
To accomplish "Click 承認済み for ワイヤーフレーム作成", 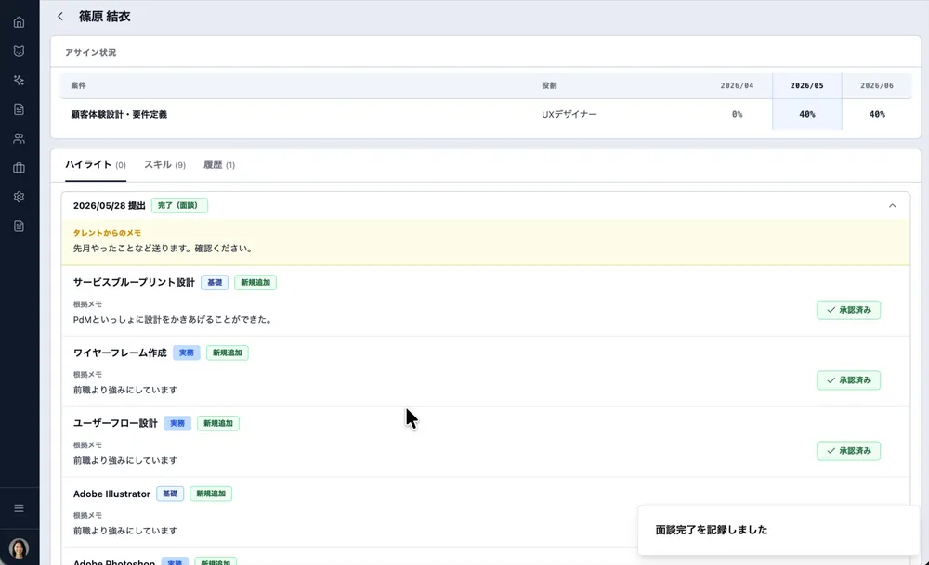I will [848, 380].
